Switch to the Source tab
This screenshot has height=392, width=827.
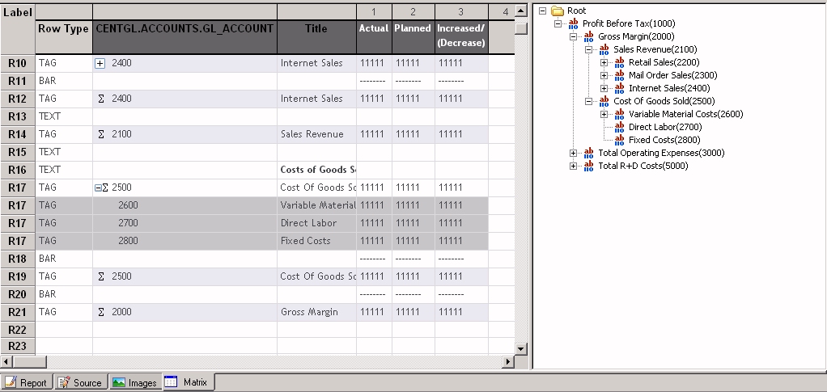[81, 382]
